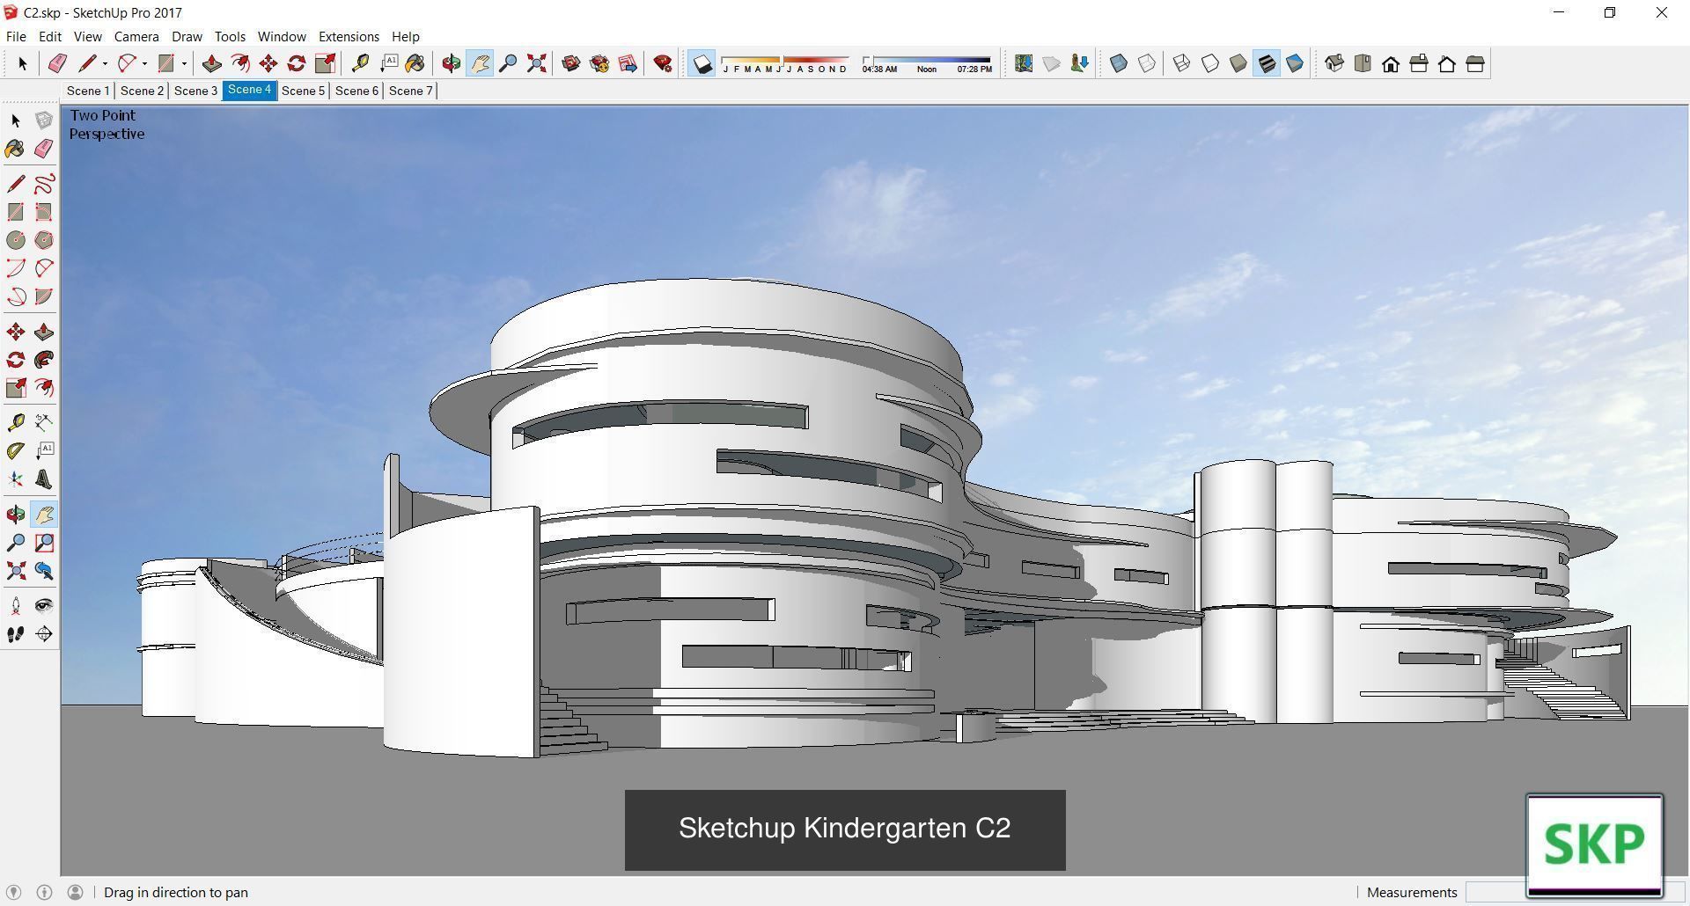The height and width of the screenshot is (906, 1690).
Task: Switch to Scene 7 tab
Action: 410,91
